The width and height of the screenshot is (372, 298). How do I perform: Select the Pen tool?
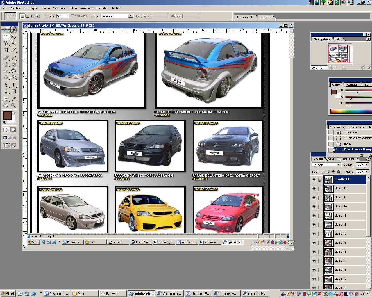6,91
